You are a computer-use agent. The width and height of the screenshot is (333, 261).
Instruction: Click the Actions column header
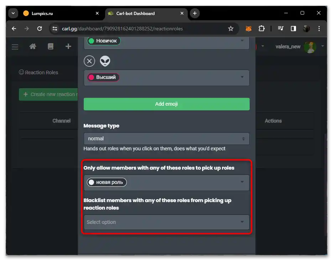click(x=273, y=121)
